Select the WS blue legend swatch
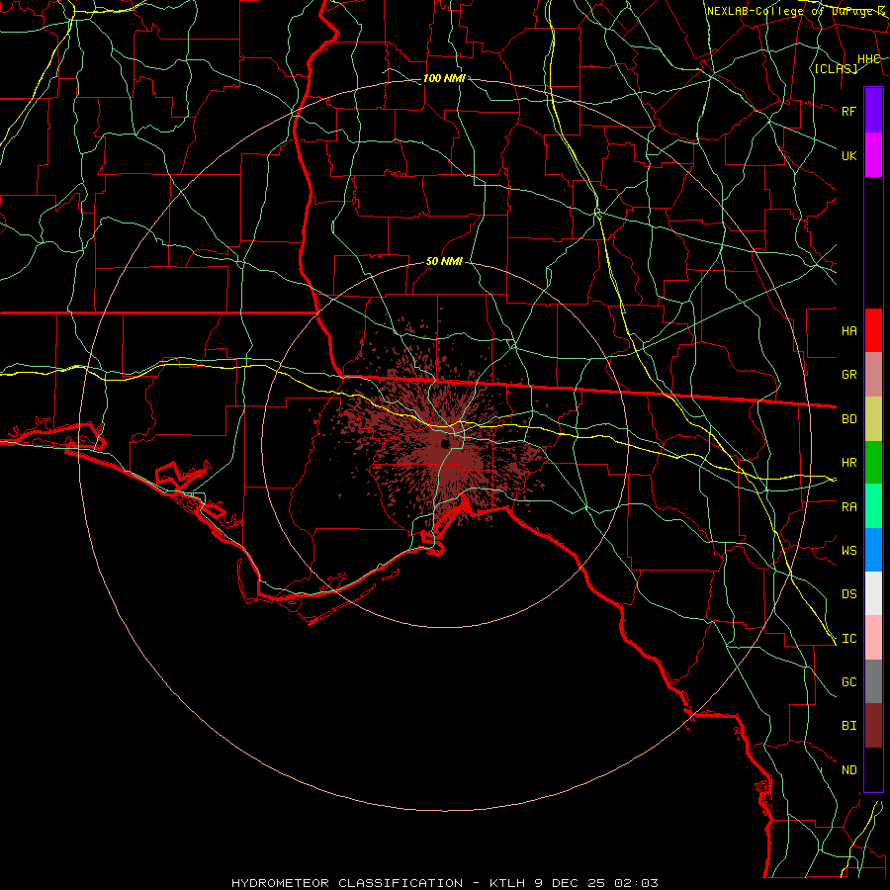890x890 pixels. click(873, 550)
